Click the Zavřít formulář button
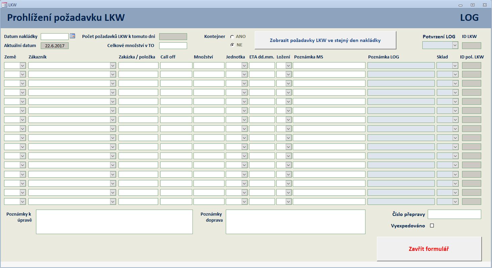 429,249
